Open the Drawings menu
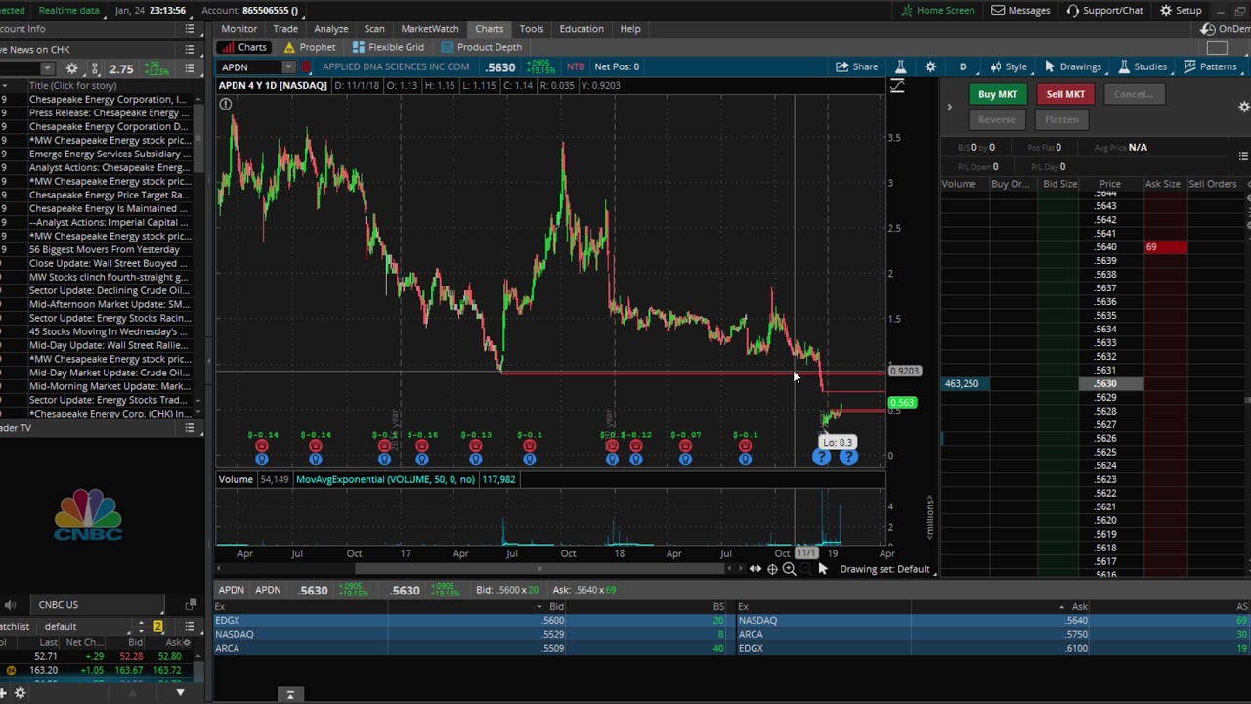Image resolution: width=1251 pixels, height=704 pixels. pos(1072,66)
